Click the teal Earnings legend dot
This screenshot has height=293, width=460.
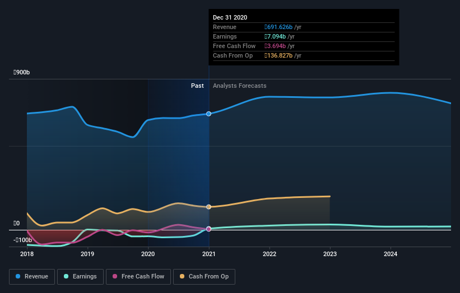pyautogui.click(x=66, y=276)
